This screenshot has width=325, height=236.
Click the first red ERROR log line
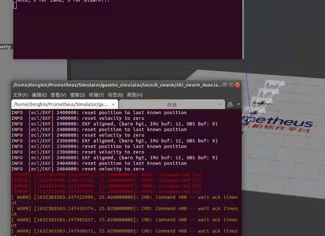coord(106,175)
